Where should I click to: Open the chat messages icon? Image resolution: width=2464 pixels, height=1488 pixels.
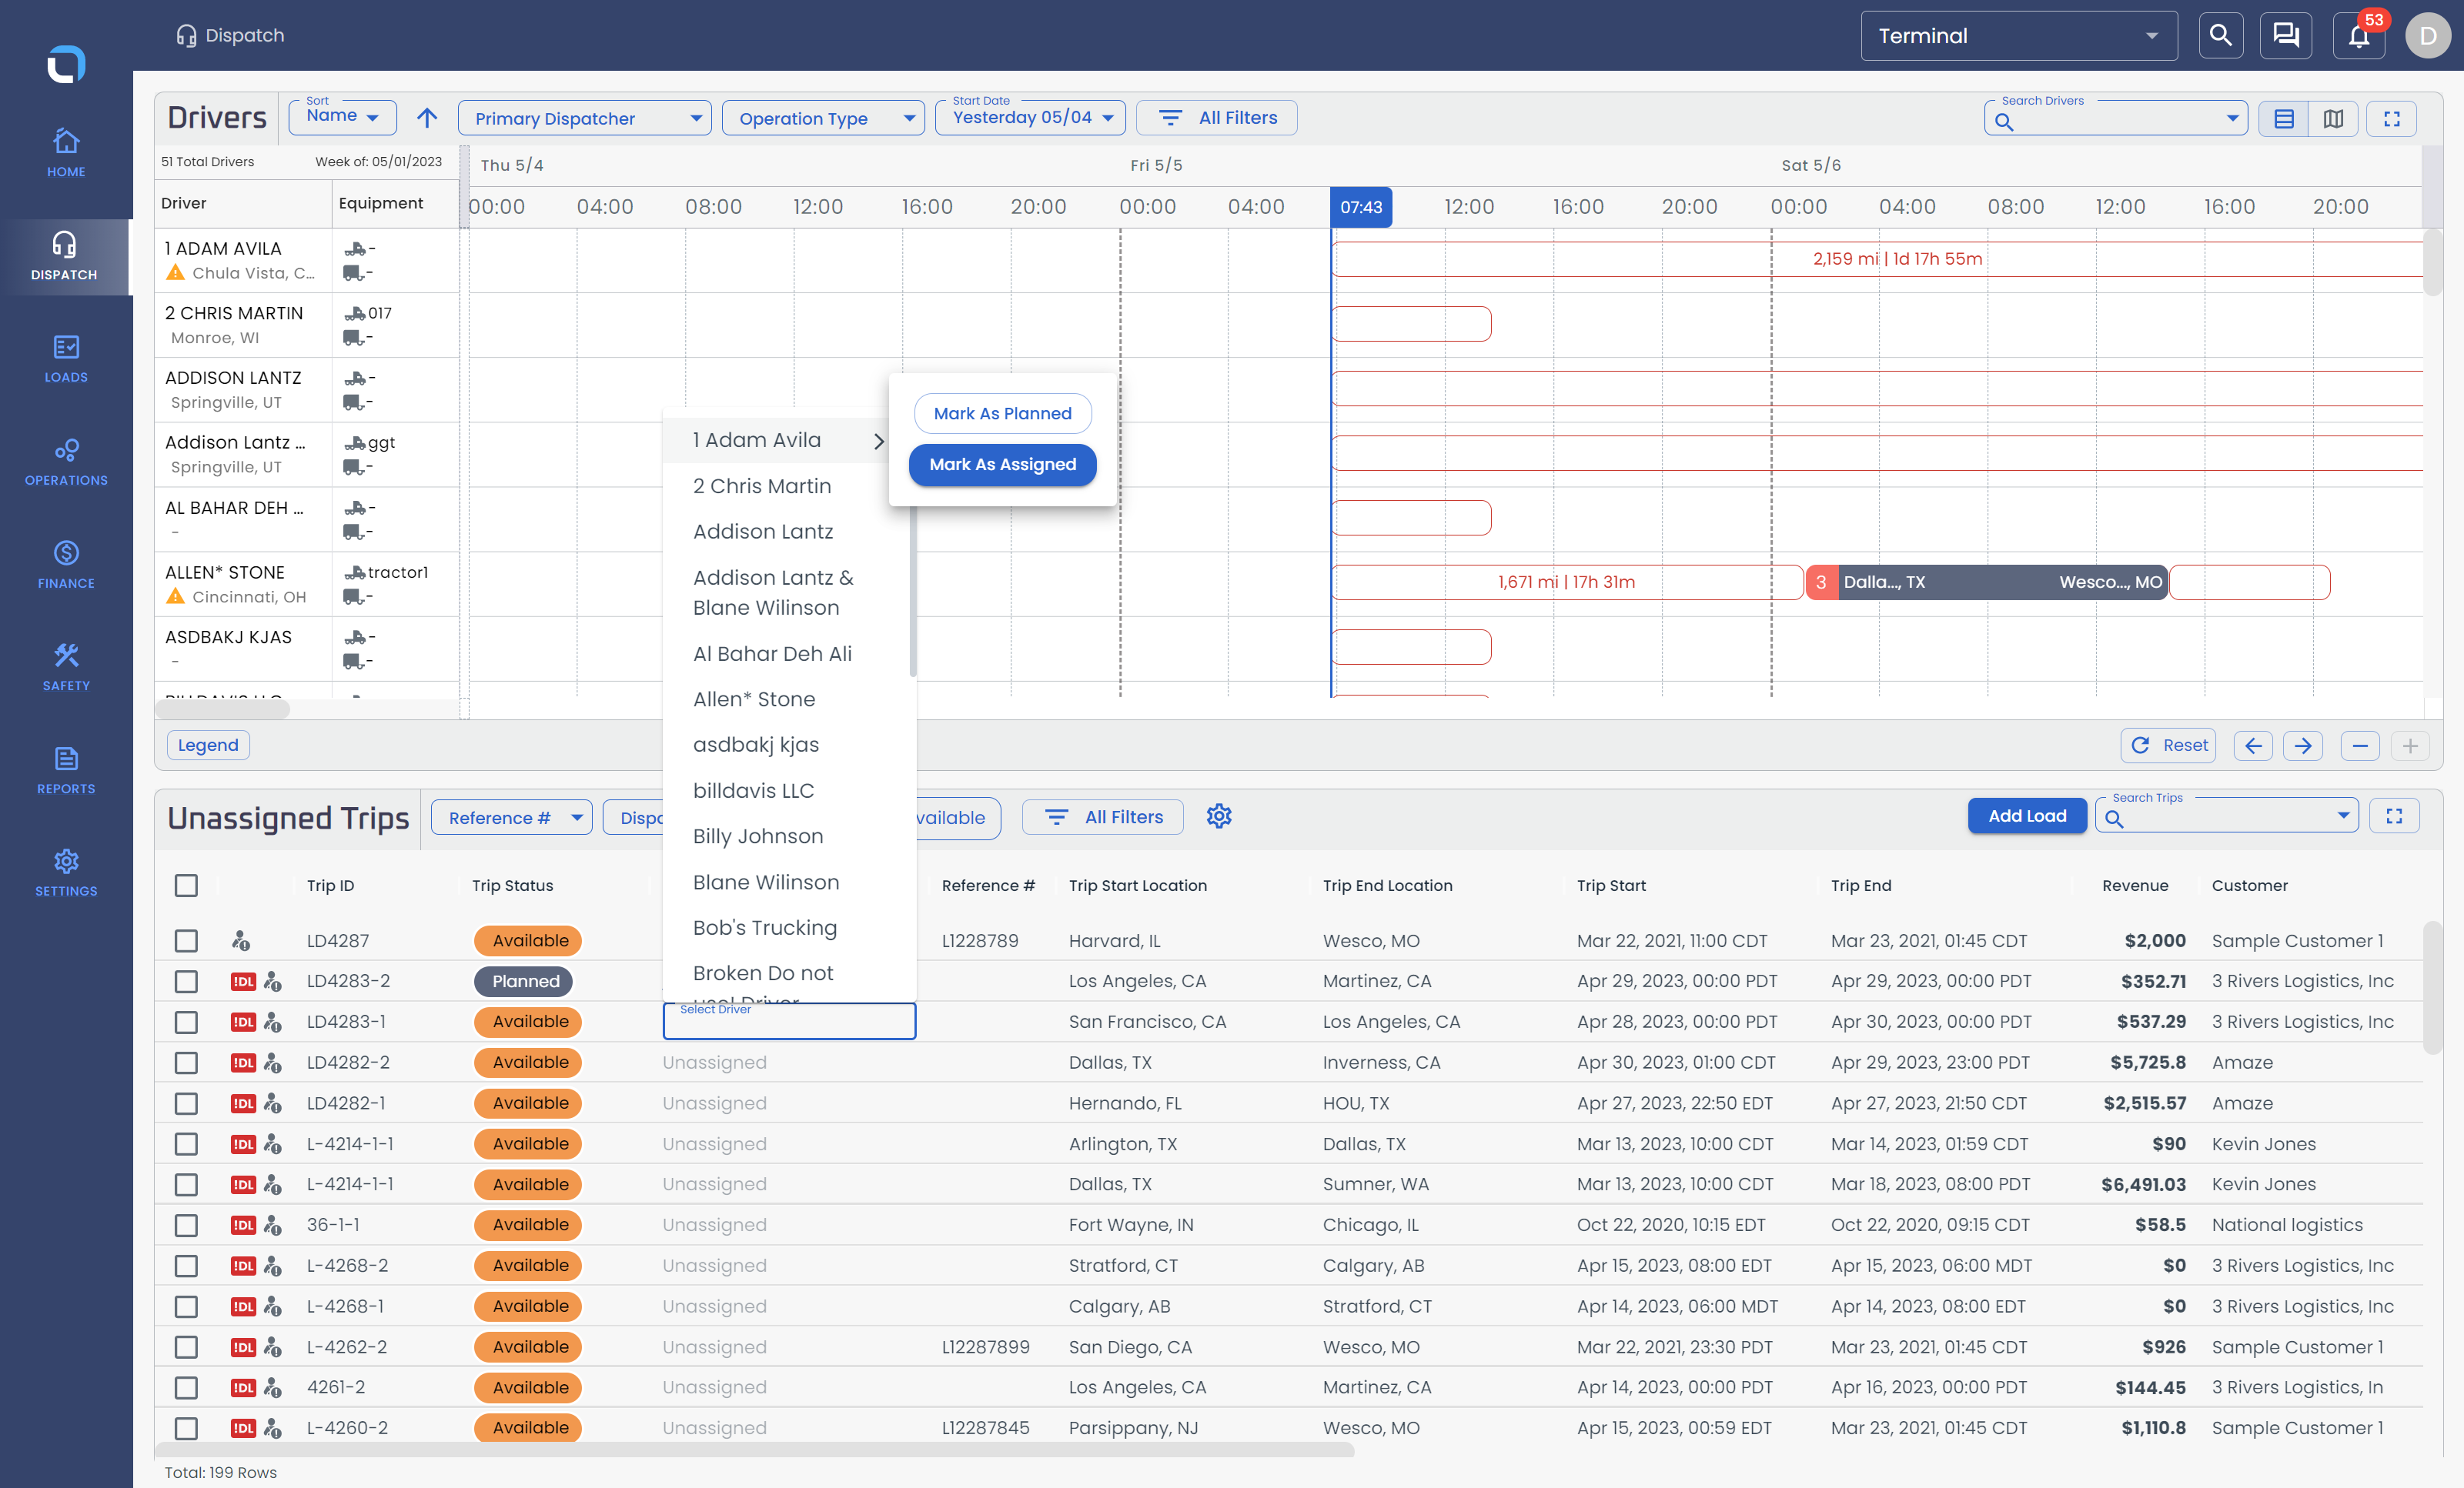(x=2286, y=36)
